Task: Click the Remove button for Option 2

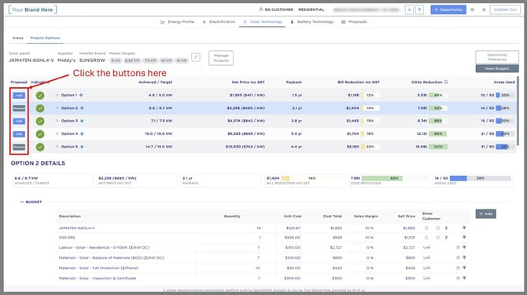Action: click(19, 108)
